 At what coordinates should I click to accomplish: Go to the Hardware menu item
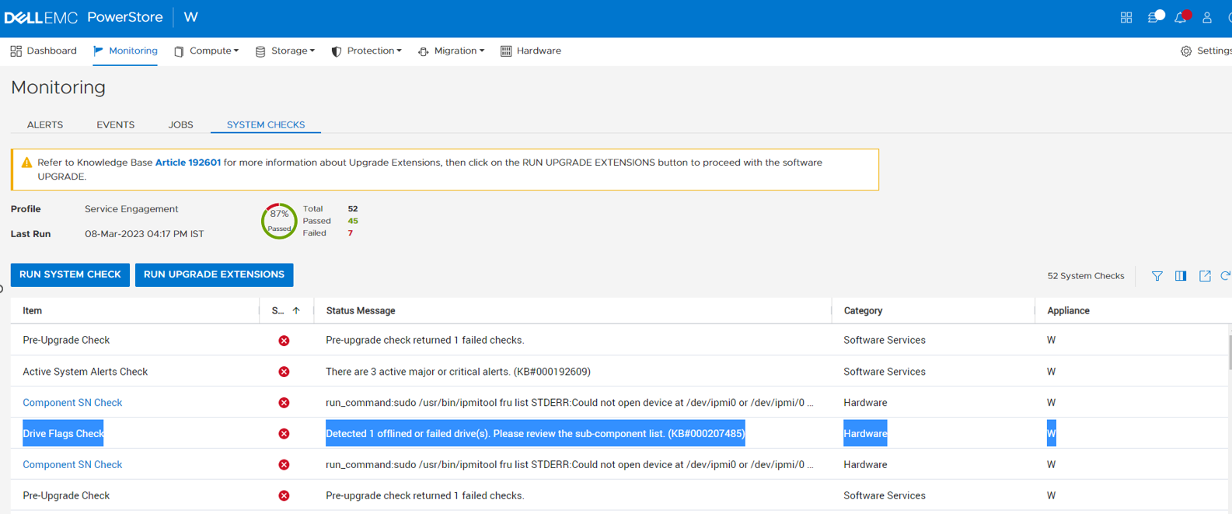point(531,51)
